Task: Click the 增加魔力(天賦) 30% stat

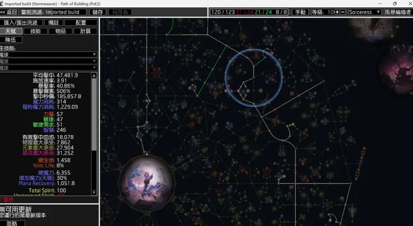Action: coord(43,178)
